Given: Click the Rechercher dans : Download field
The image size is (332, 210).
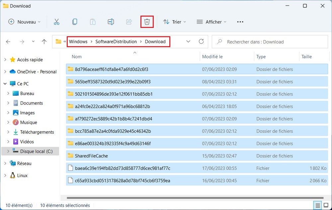Looking at the screenshot, I should [269, 42].
